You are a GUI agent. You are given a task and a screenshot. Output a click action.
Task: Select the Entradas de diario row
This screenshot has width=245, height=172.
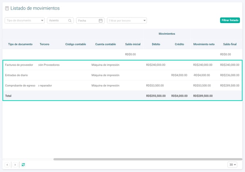tap(122, 75)
